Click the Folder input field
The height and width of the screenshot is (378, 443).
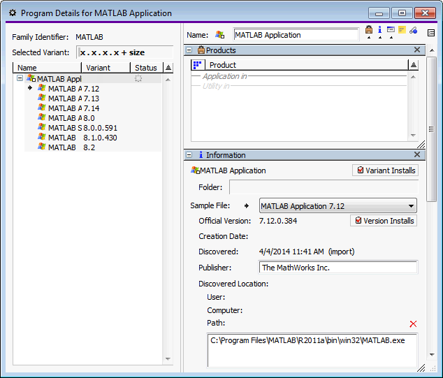[324, 187]
